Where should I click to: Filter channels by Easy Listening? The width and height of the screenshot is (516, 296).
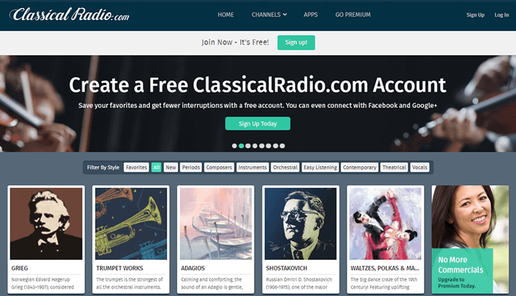[320, 167]
